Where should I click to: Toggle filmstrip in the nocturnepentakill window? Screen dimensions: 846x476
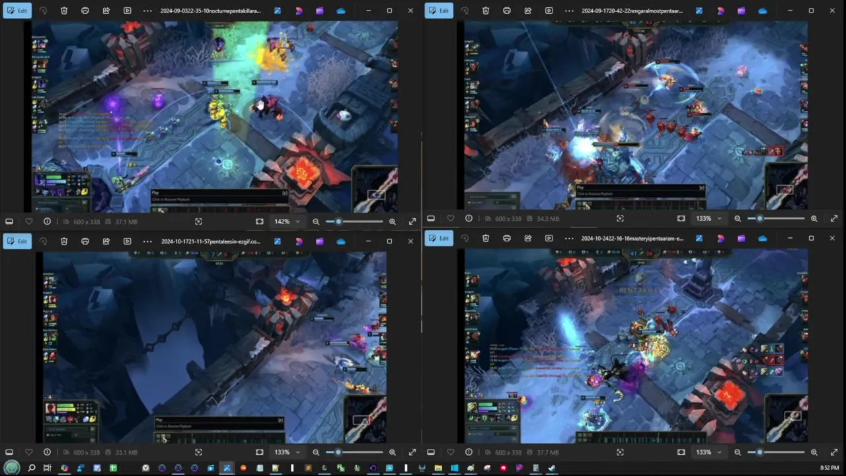[x=9, y=221]
